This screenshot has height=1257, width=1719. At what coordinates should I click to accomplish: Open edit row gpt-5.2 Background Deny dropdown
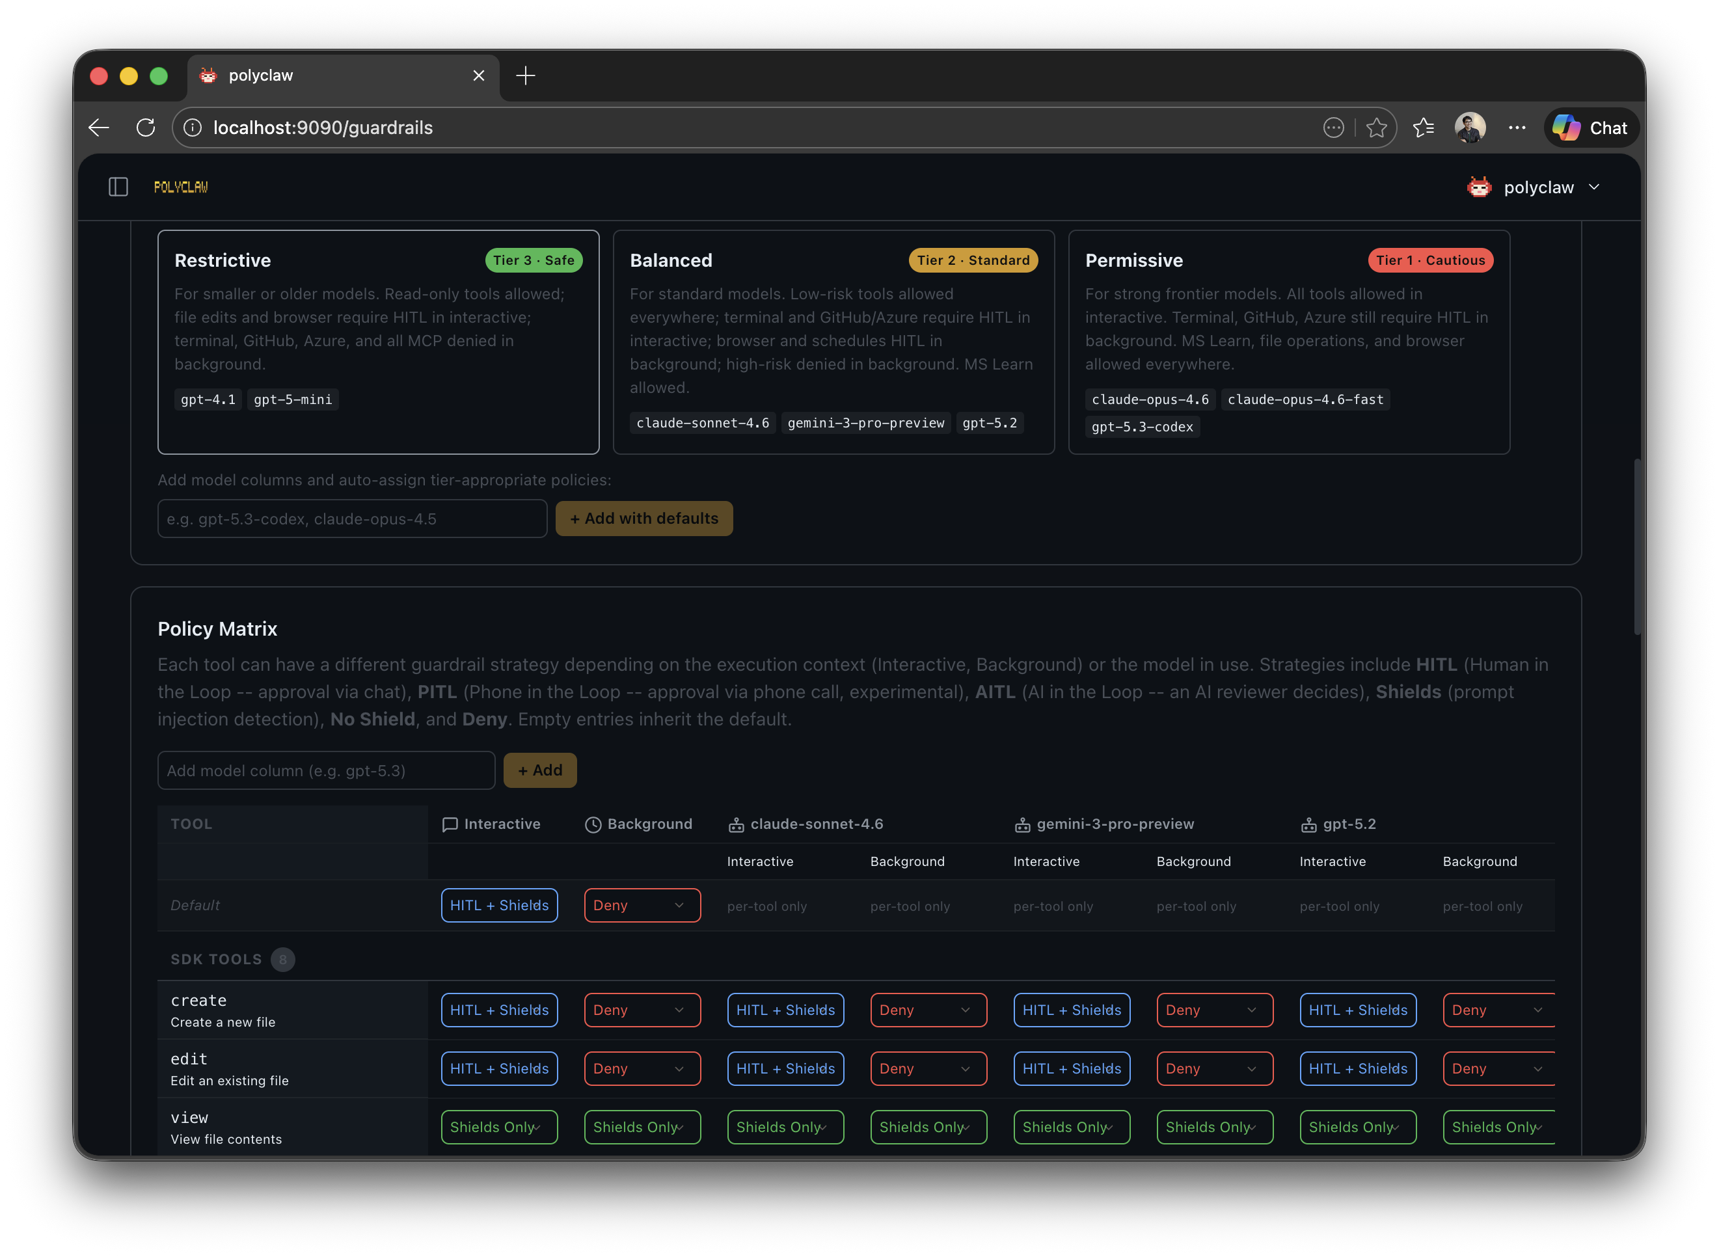tap(1496, 1068)
